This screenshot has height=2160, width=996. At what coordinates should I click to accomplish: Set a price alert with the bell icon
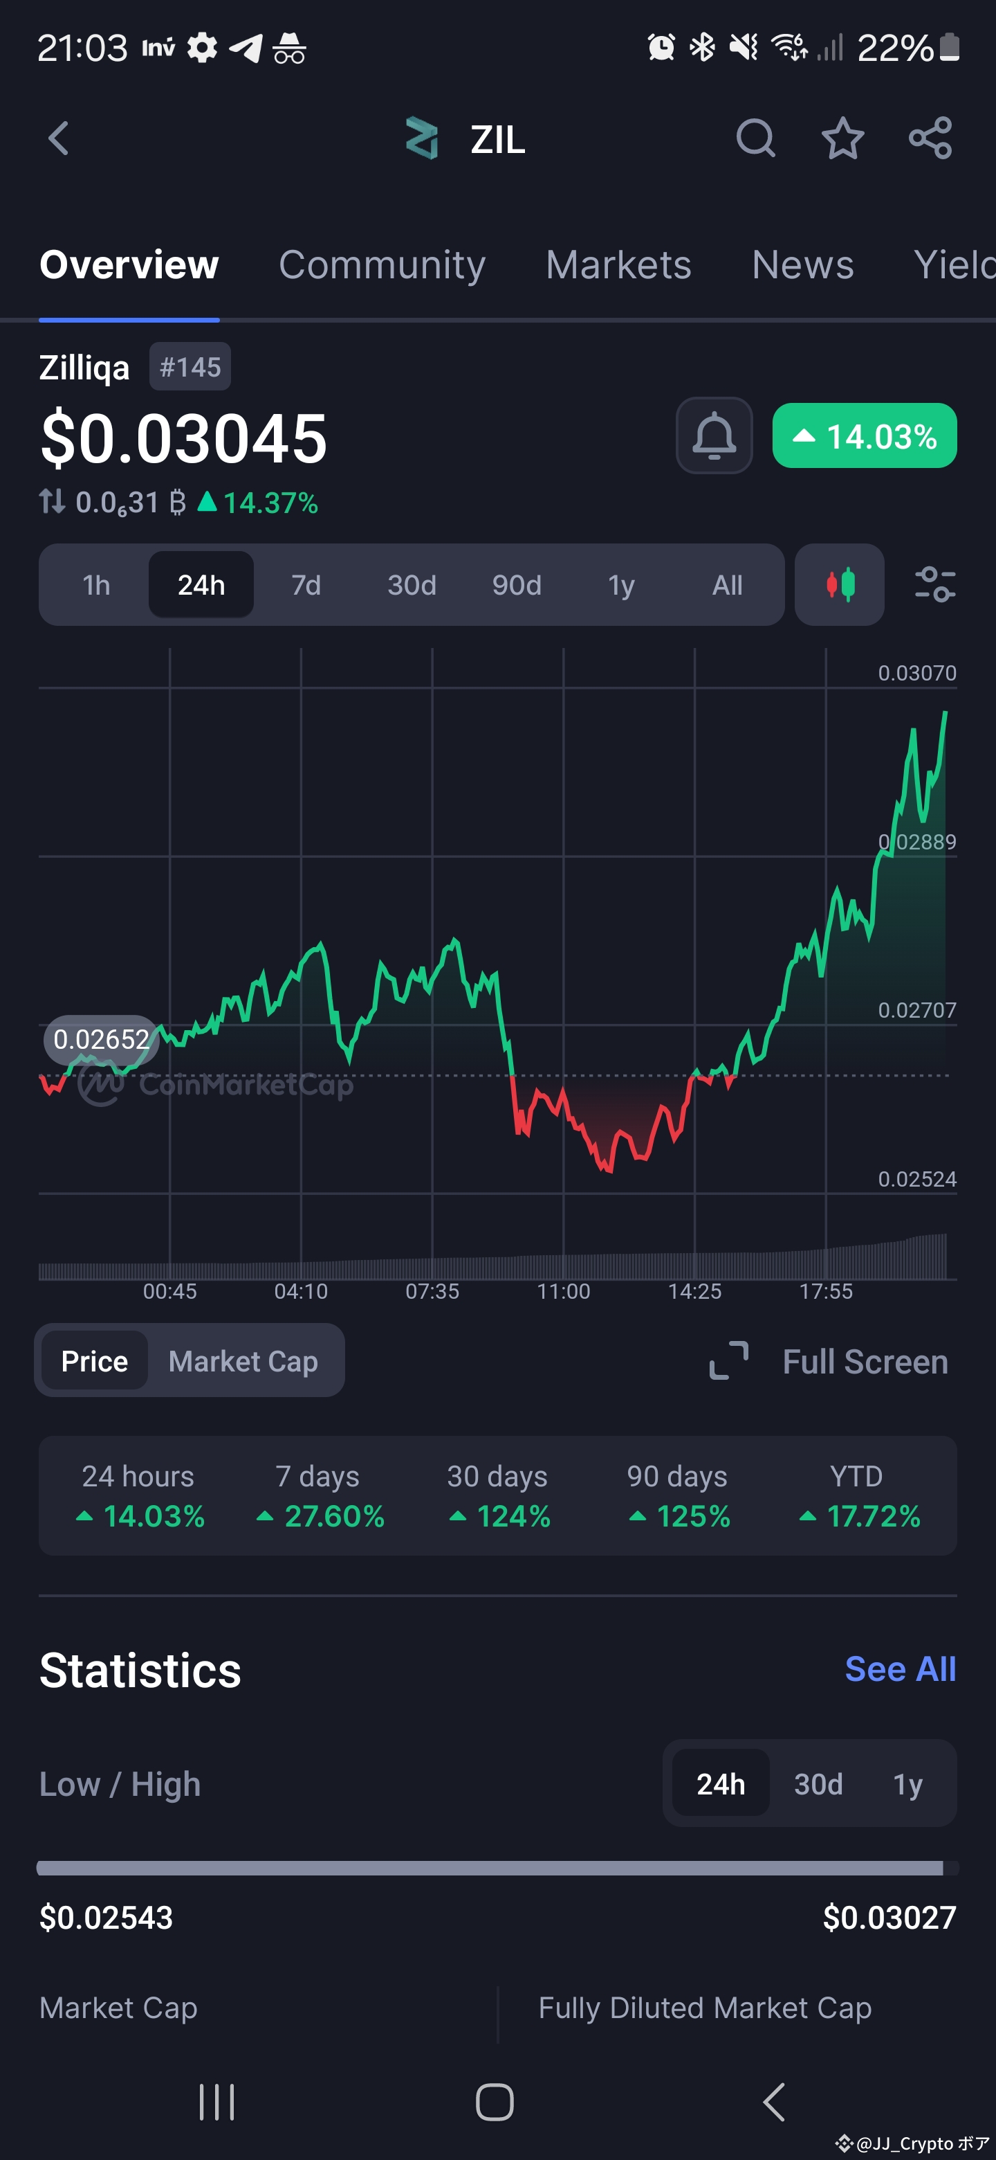(714, 435)
